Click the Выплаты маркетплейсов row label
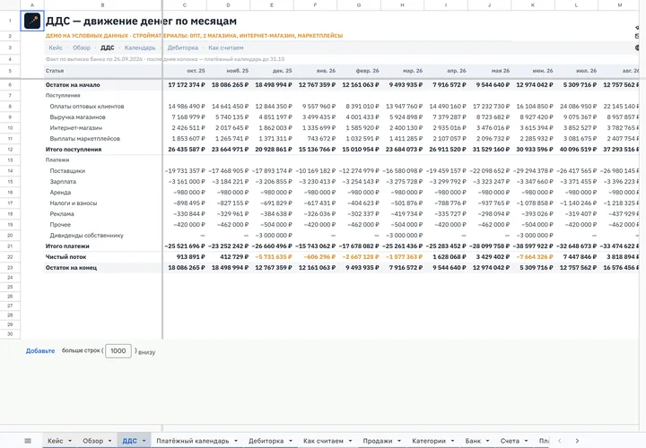Viewport: 646px width, 448px height. coord(85,139)
